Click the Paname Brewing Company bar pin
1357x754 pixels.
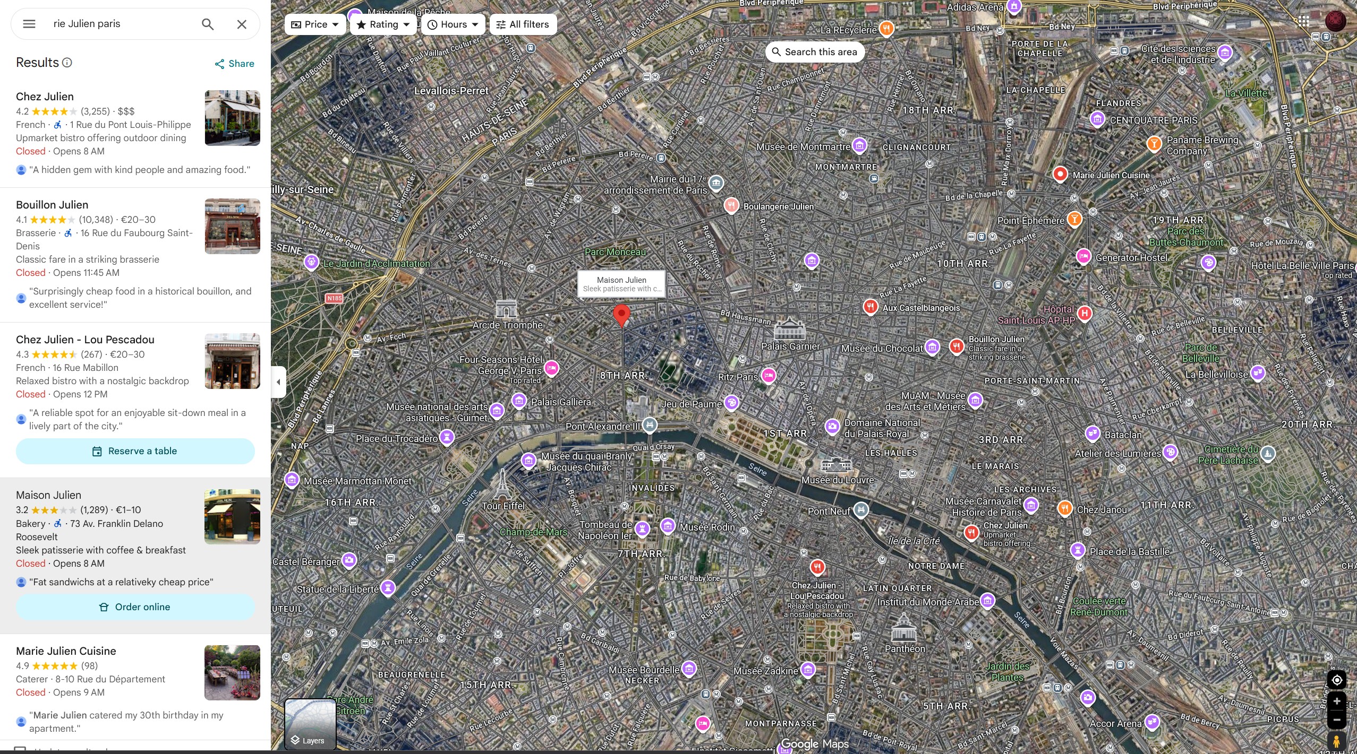pos(1154,144)
